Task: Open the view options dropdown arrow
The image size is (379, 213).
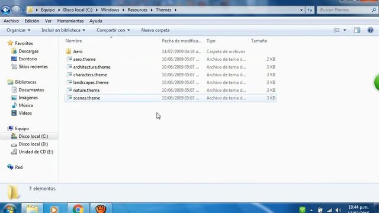Action: (345, 30)
